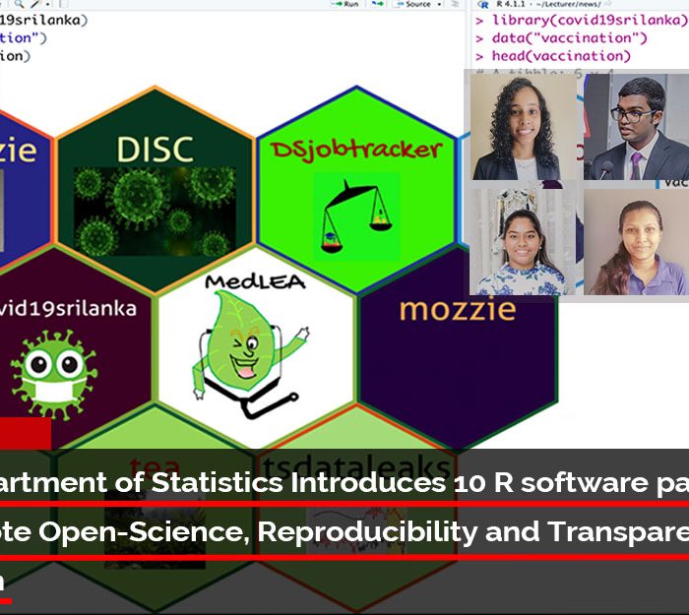689x615 pixels.
Task: Click the DISC hexagon sticker
Action: [156, 187]
